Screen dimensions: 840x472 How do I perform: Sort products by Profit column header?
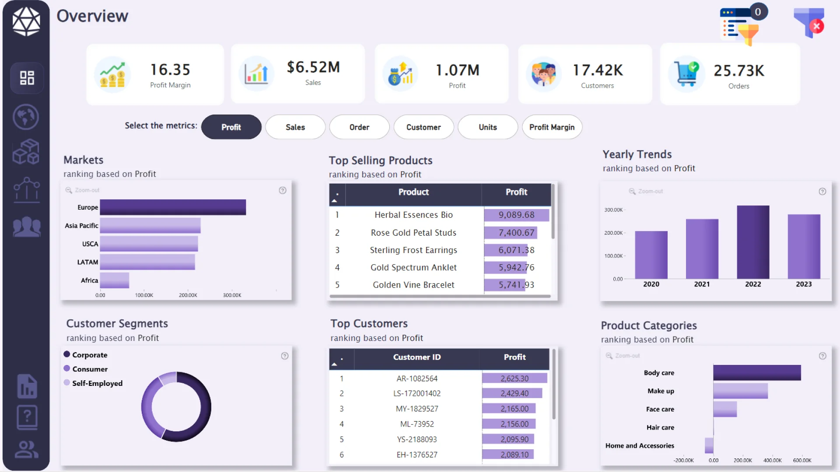click(516, 192)
